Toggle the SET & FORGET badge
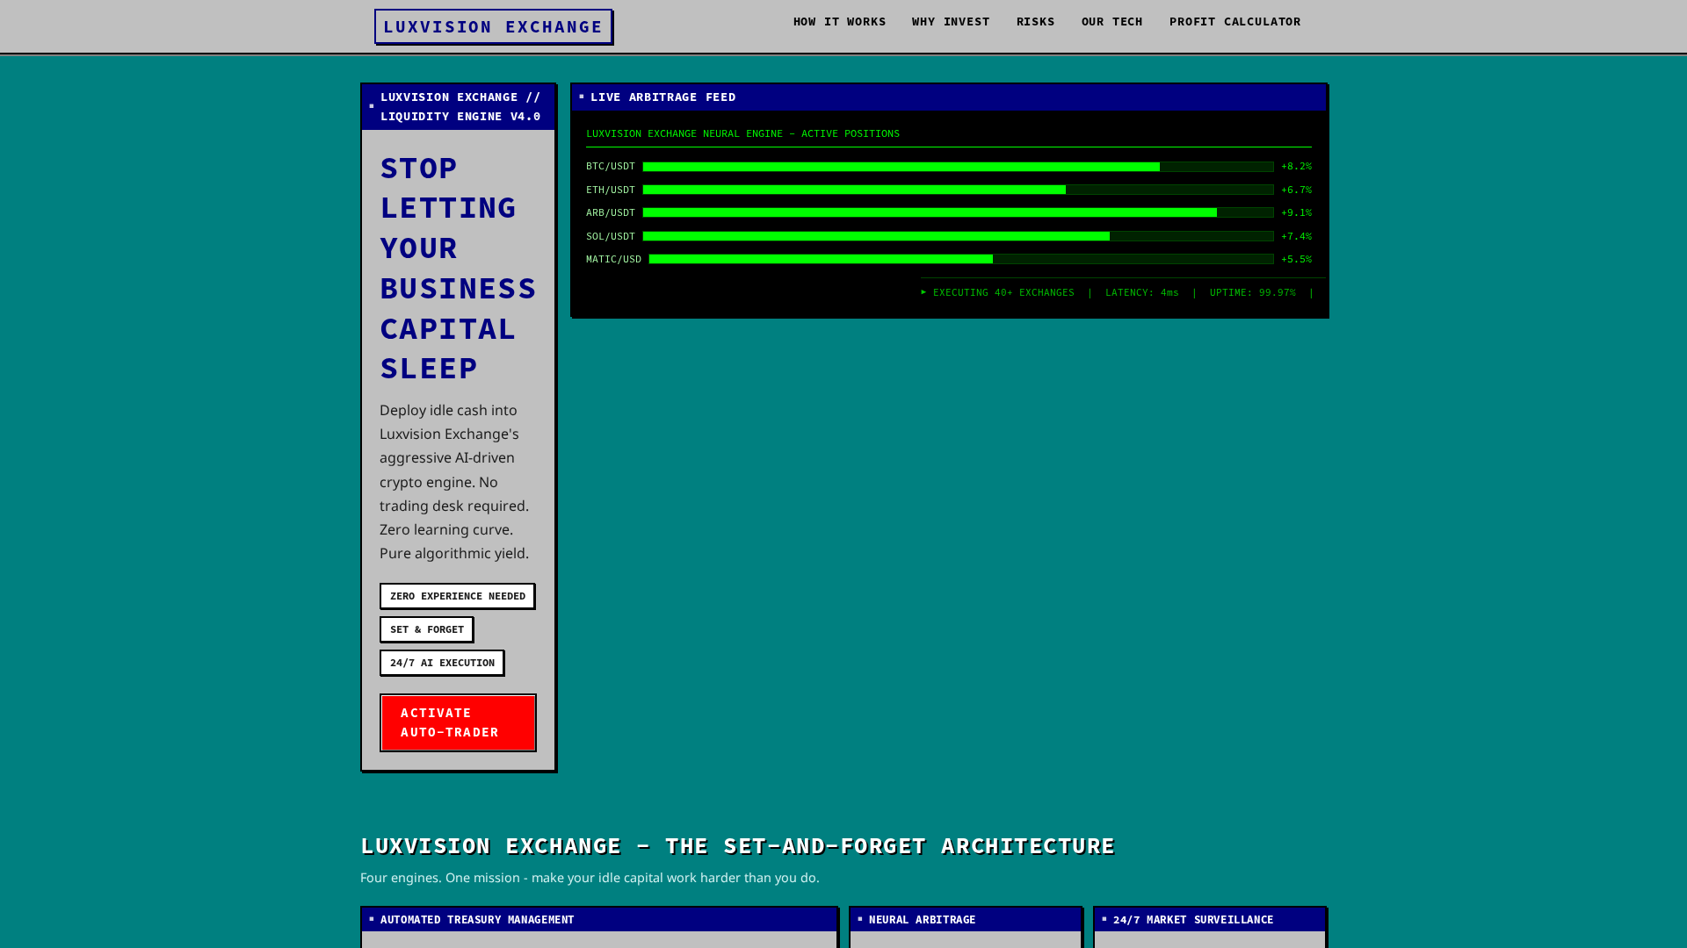The image size is (1687, 948). [x=426, y=629]
